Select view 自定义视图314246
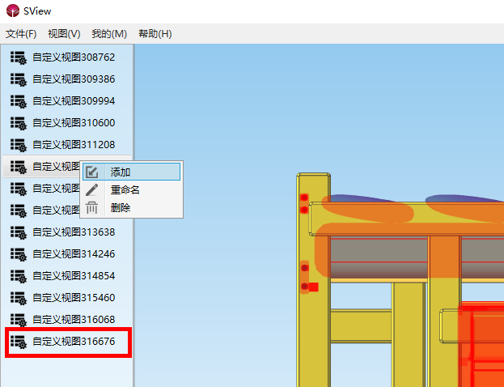Screen dimensions: 504x387 point(67,254)
